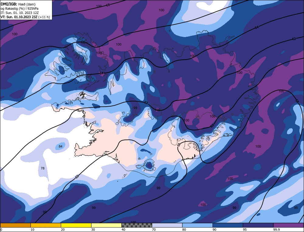
Task: Click the '80' legend tick label
Action: tap(184, 230)
